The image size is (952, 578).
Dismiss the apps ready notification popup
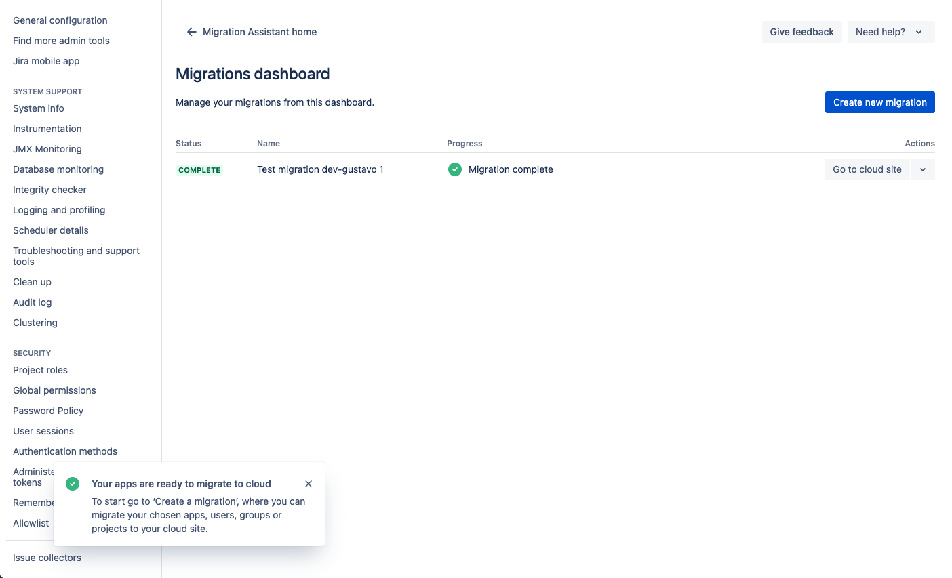tap(309, 484)
